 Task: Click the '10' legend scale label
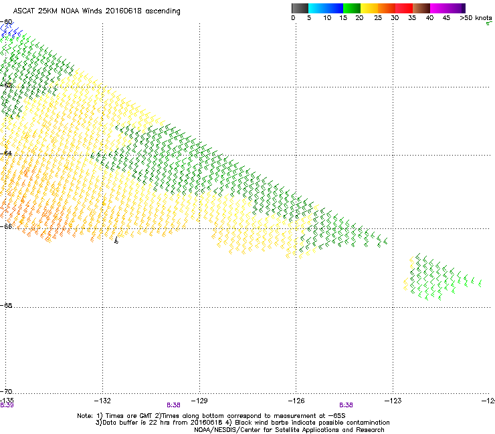point(327,18)
